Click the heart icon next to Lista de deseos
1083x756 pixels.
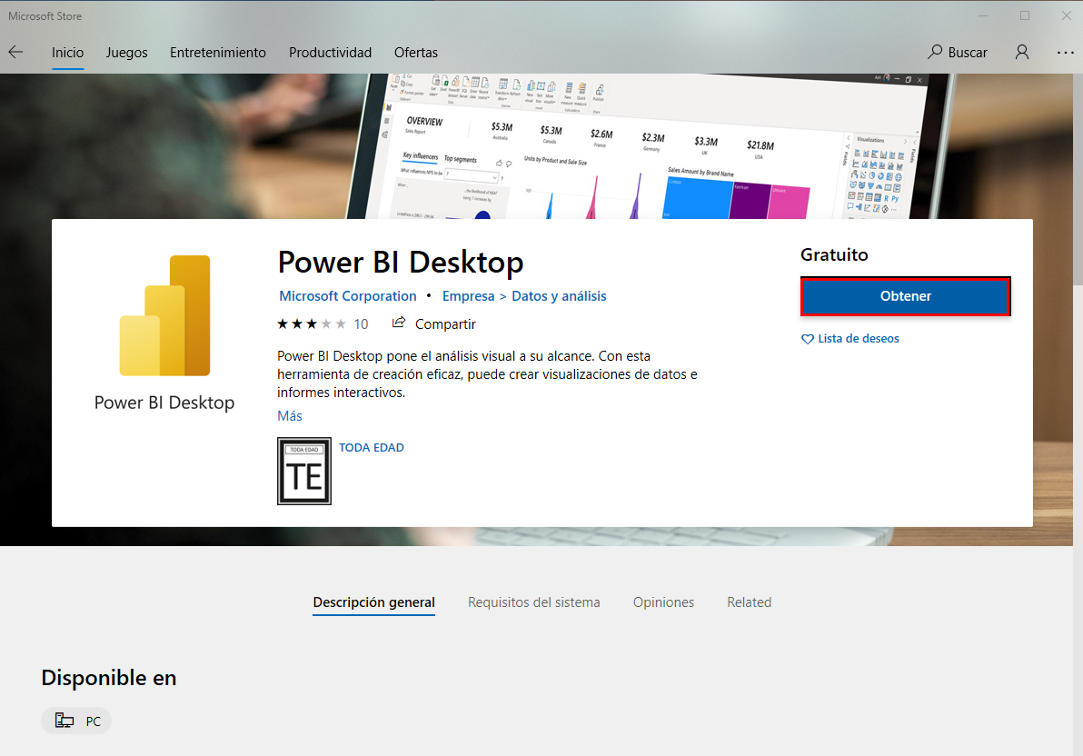tap(808, 338)
